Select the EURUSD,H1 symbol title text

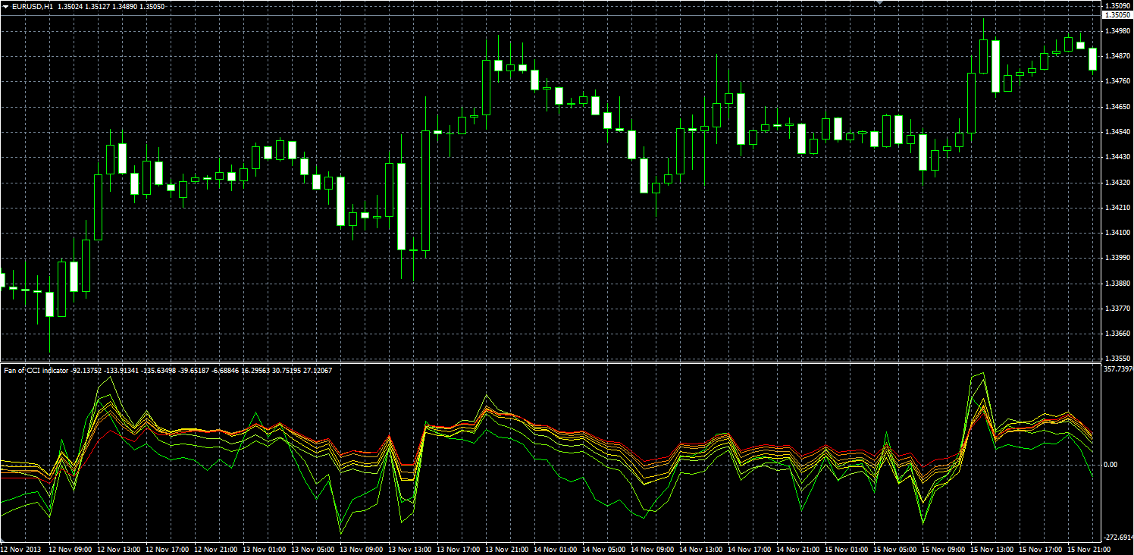click(x=32, y=7)
